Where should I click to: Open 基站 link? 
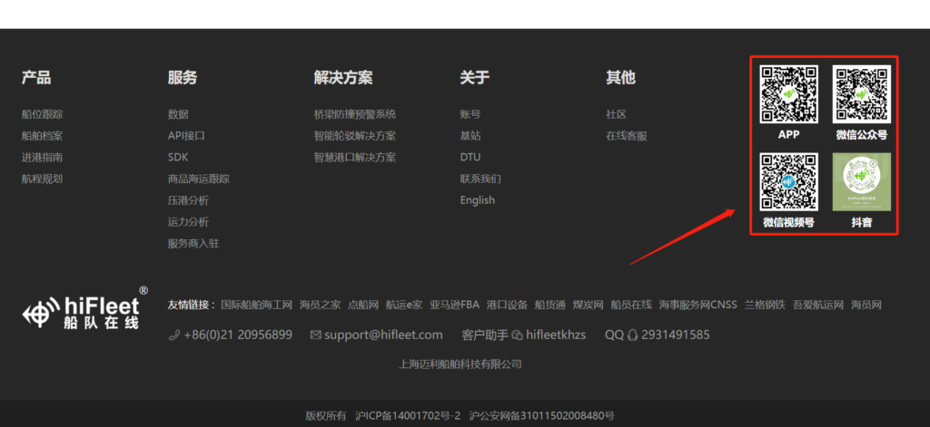tap(470, 136)
